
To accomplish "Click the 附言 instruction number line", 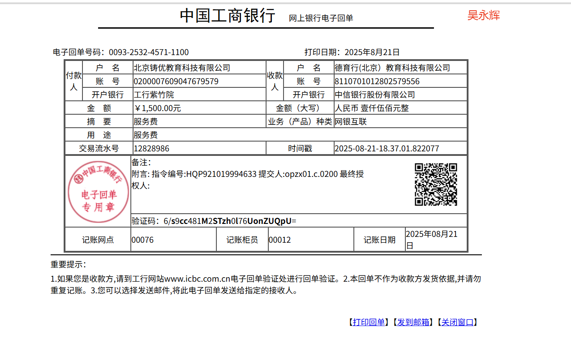I will tap(248, 174).
